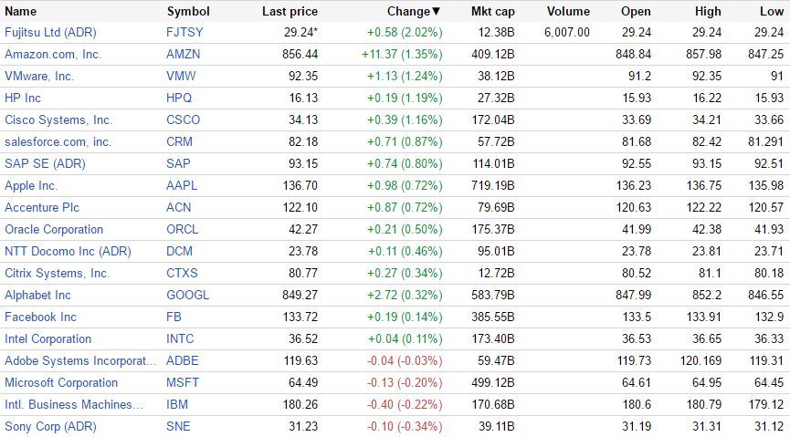Click the Symbol column header
The height and width of the screenshot is (437, 790).
tap(188, 12)
